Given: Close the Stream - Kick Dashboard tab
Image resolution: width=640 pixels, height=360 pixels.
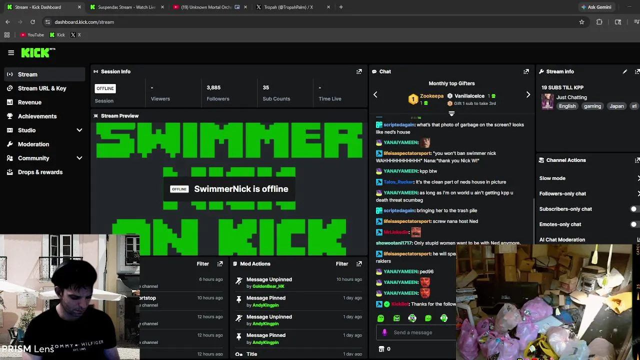Looking at the screenshot, I should pyautogui.click(x=79, y=7).
